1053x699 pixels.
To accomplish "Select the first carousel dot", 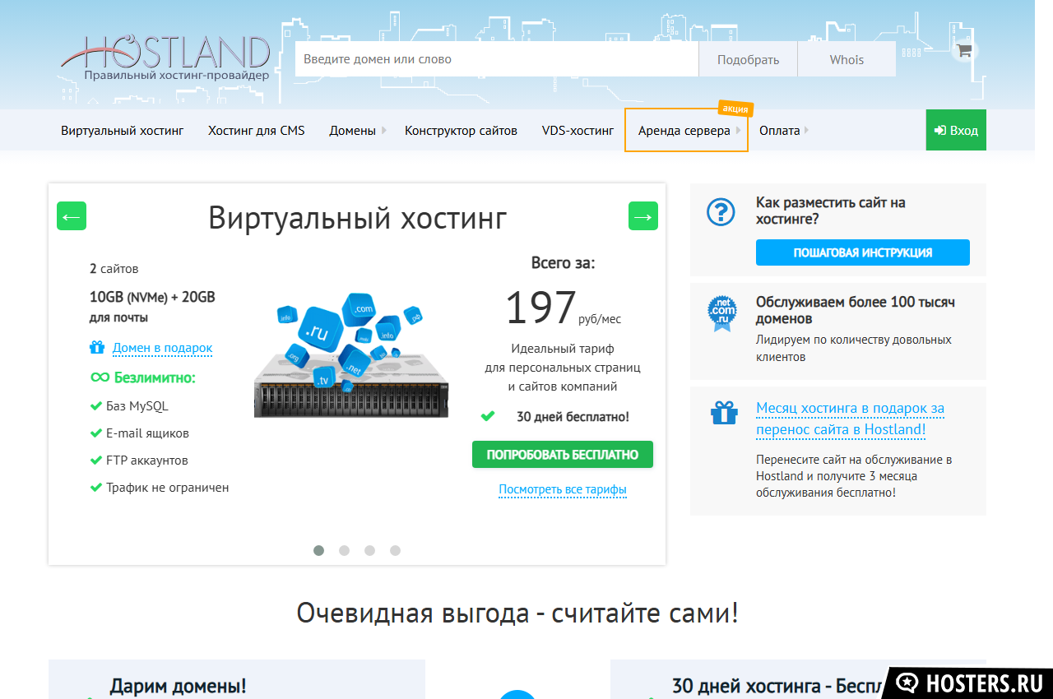I will point(318,550).
